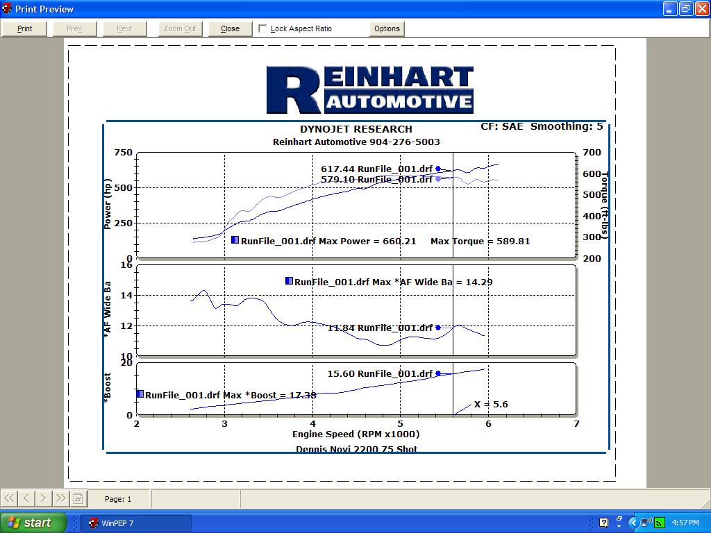Go to previous page arrow in status bar
The height and width of the screenshot is (533, 711).
pos(26,498)
